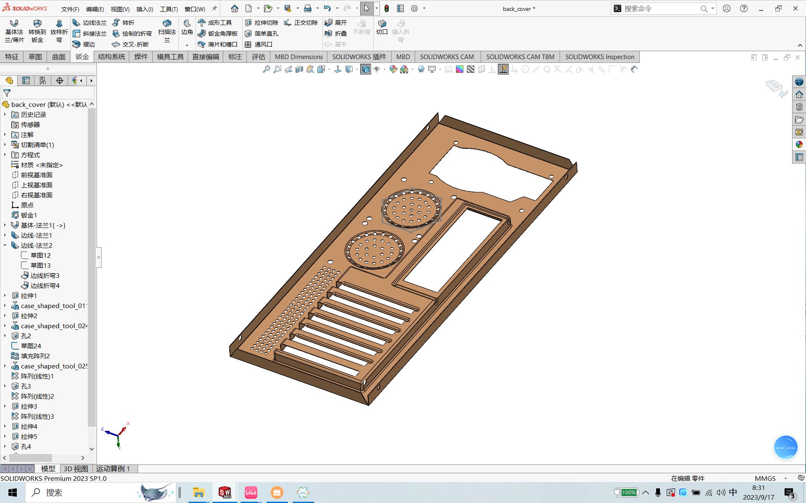
Task: Click the feature tree horizontal scrollbar
Action: (30, 458)
